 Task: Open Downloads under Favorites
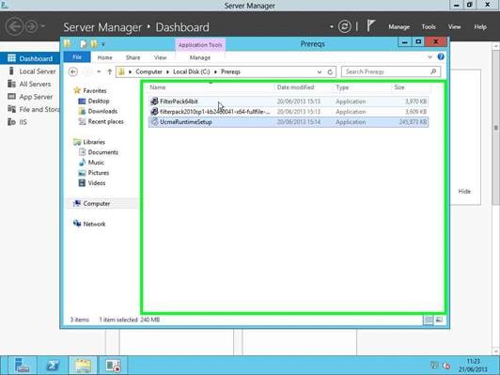[102, 111]
